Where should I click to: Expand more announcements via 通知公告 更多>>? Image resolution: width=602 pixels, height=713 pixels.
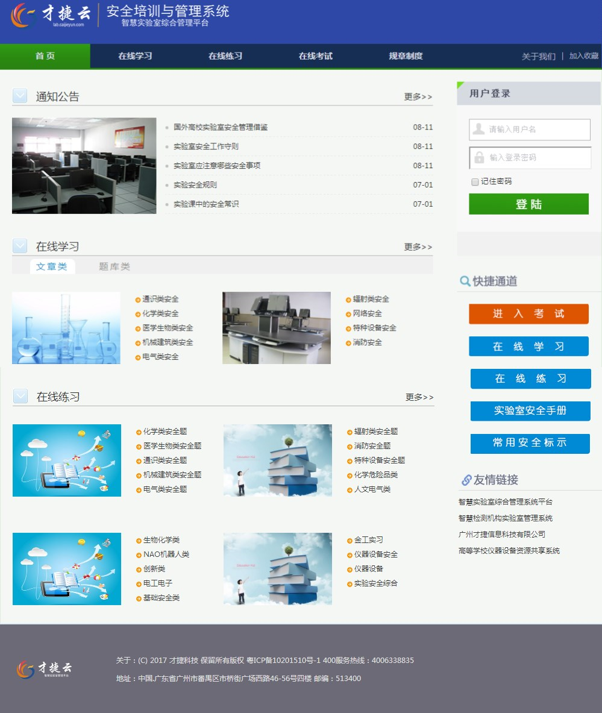click(x=418, y=96)
